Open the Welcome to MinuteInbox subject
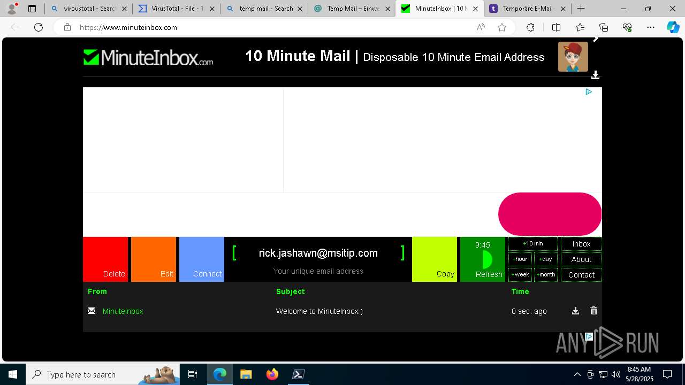Screen dimensions: 685x385 [x=319, y=311]
